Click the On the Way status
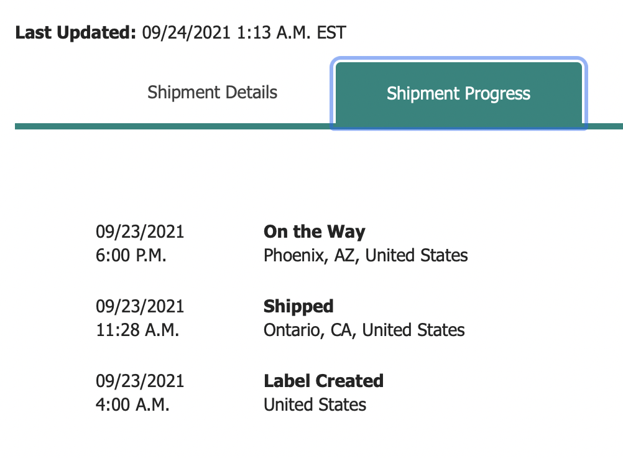Screen dimensions: 623x458 pyautogui.click(x=314, y=232)
